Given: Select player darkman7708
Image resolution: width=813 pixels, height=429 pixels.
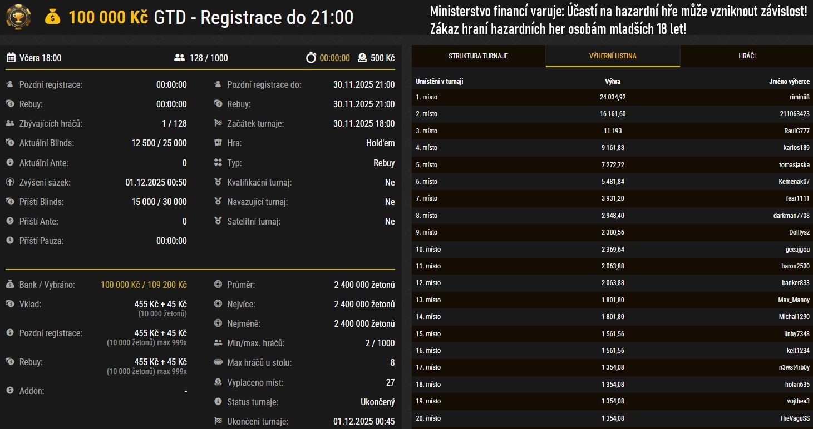Looking at the screenshot, I should [x=792, y=216].
